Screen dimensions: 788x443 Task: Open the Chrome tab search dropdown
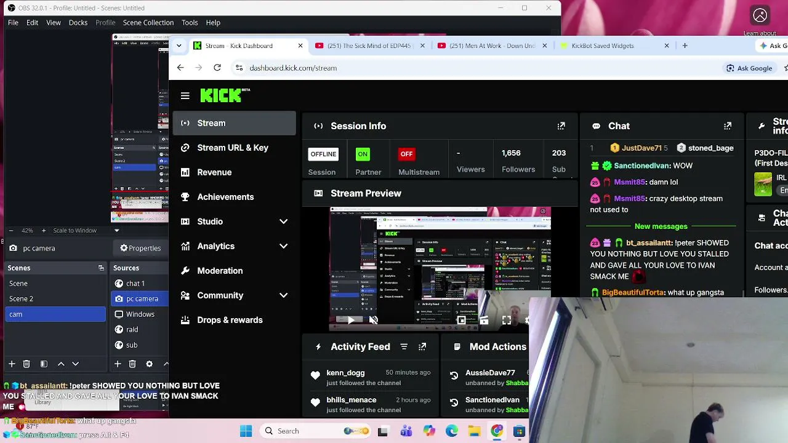click(179, 46)
